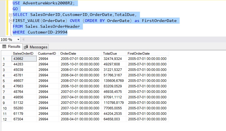Viewport: 226px width, 131px height.
Task: Click cell with SalesOrderID 51132
Action: (24, 103)
